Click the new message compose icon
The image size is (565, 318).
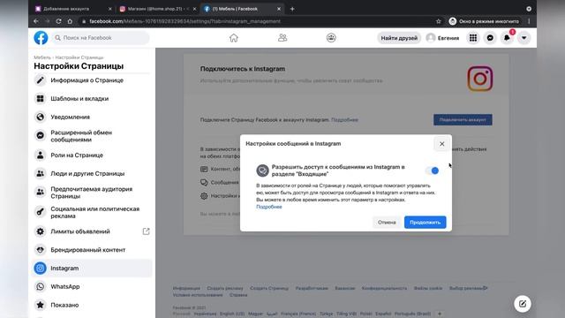click(523, 304)
